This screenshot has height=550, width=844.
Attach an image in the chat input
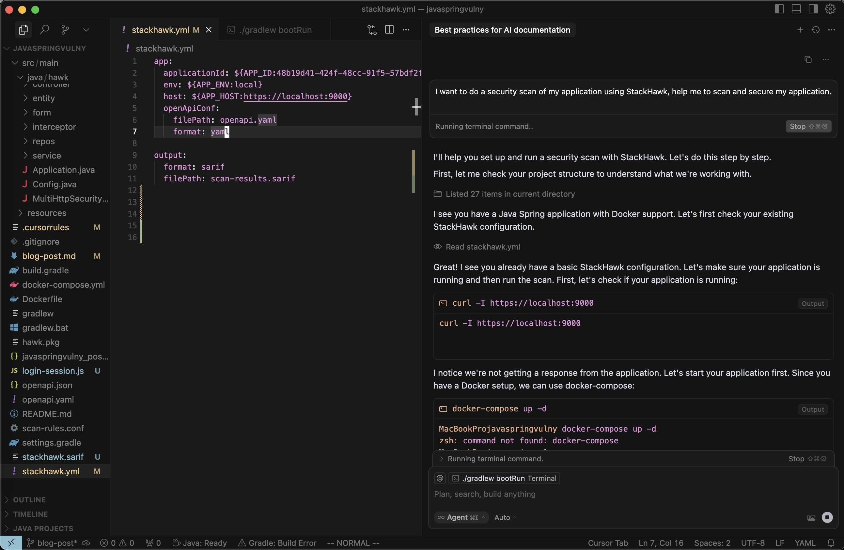click(811, 517)
